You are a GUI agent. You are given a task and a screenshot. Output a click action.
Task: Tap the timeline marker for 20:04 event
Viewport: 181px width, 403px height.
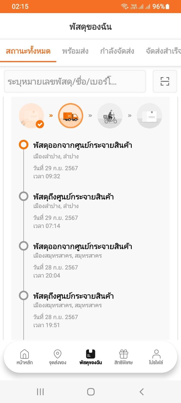(24, 246)
